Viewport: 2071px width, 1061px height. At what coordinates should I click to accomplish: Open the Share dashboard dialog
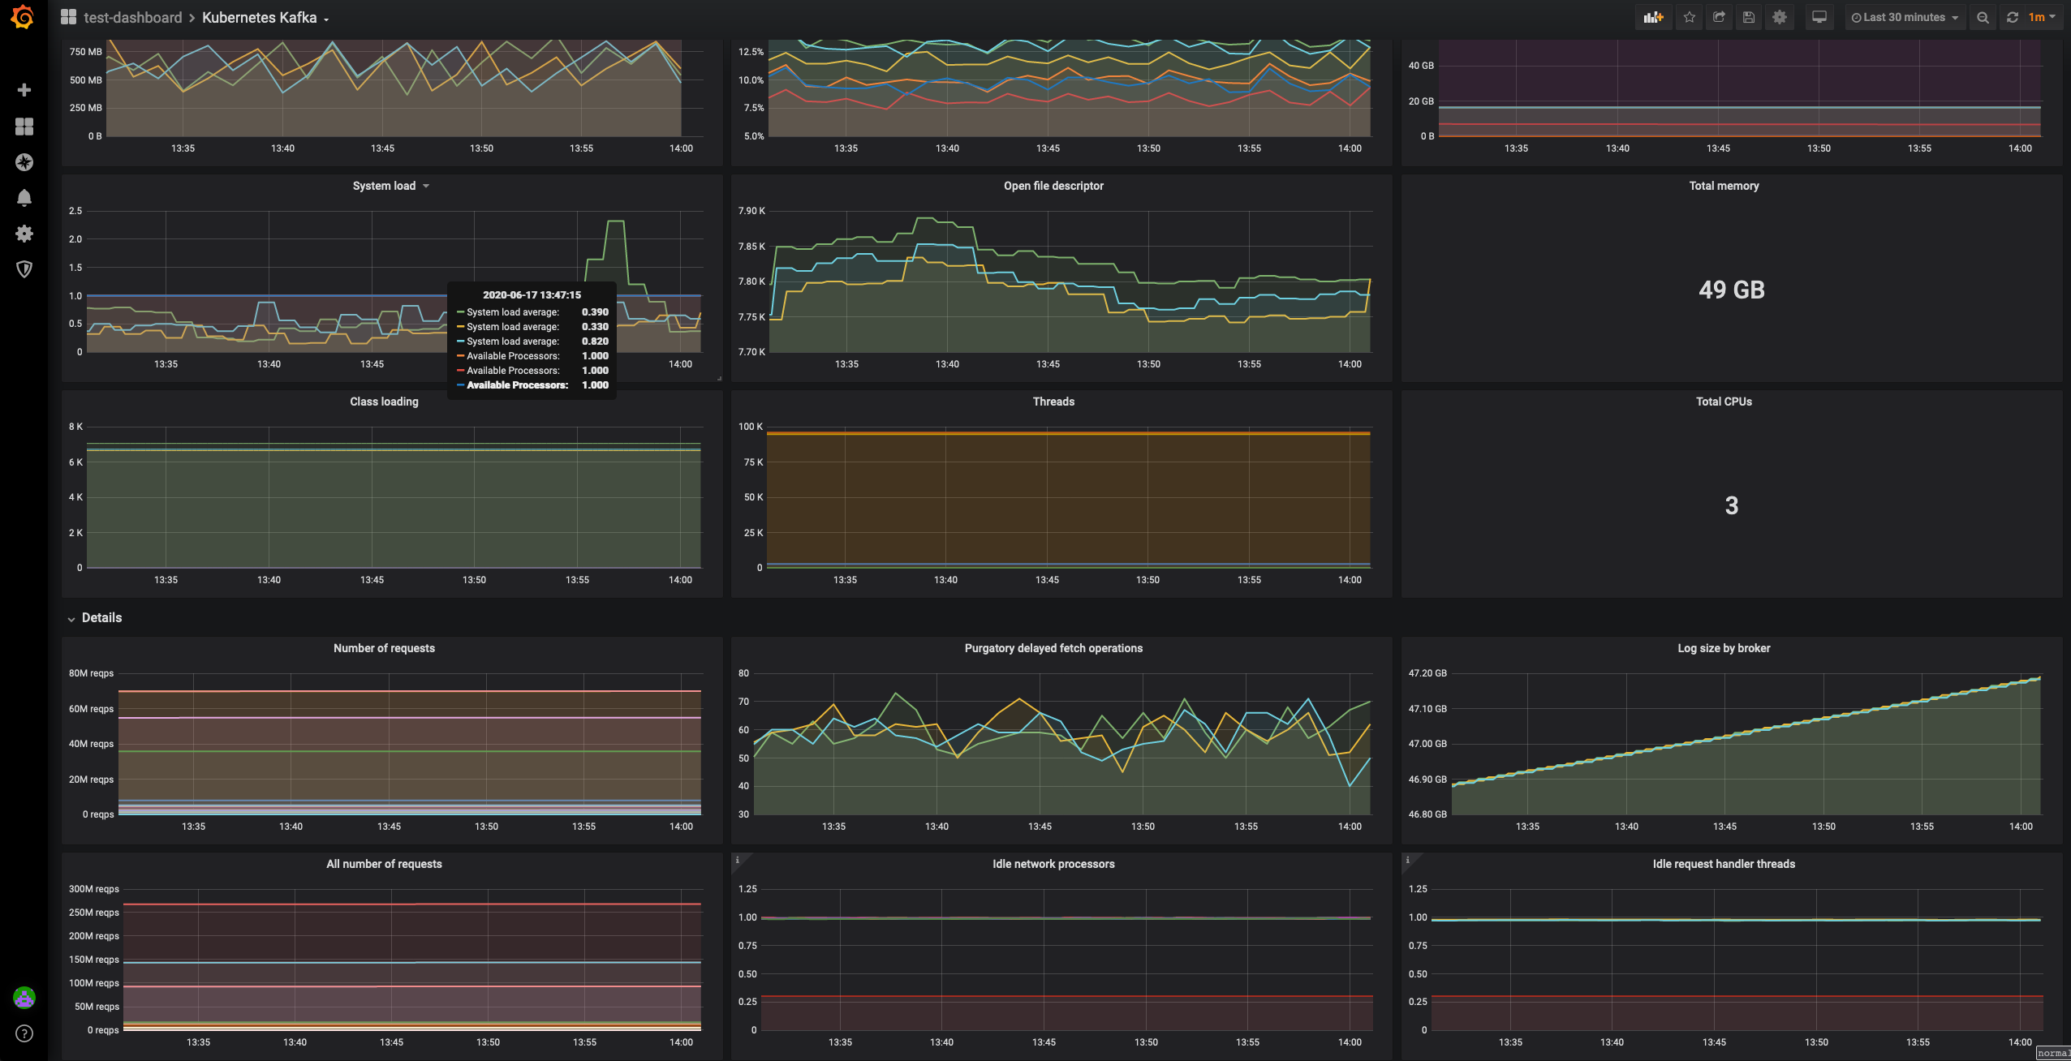1719,17
